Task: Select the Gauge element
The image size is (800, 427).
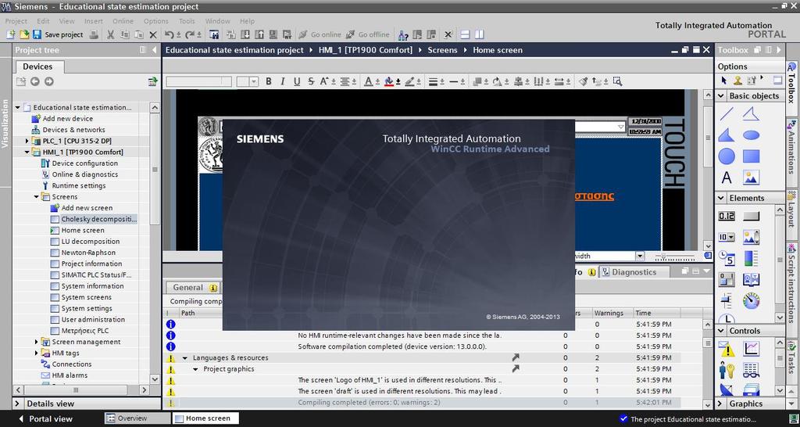Action: click(751, 301)
